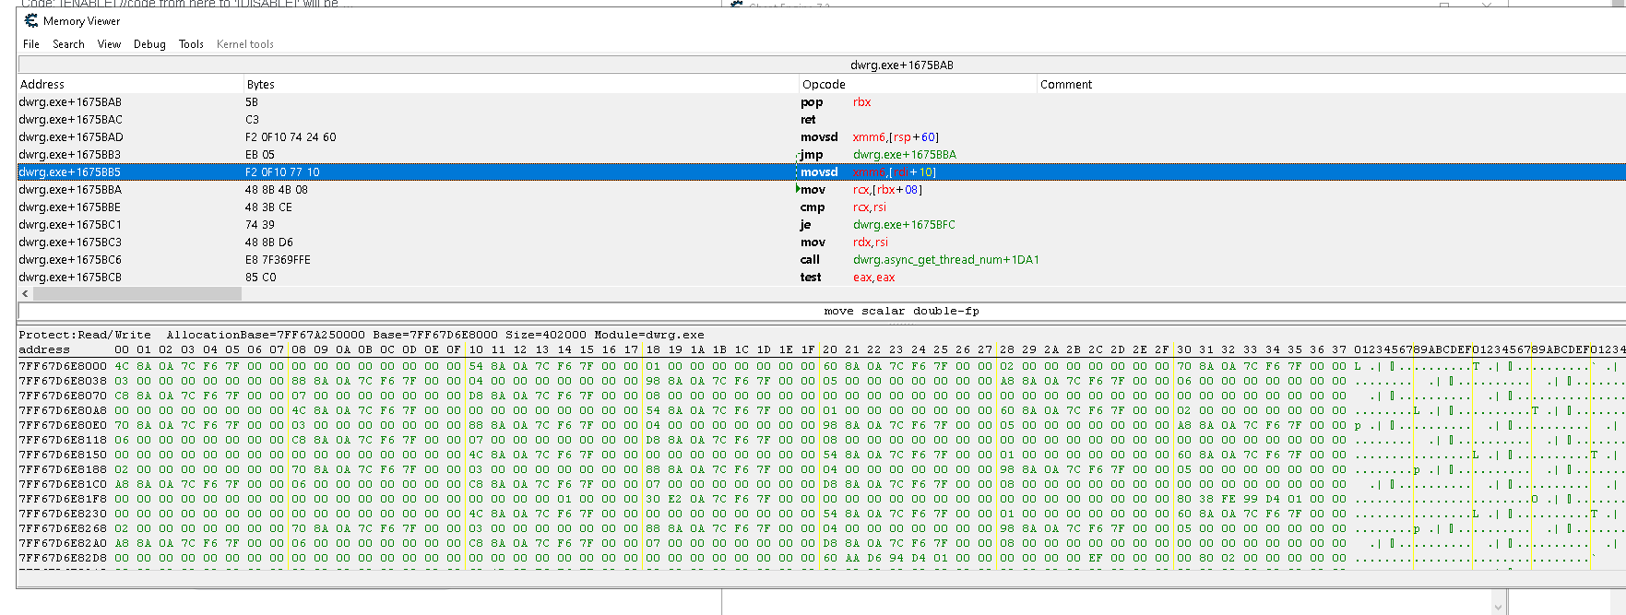Open the Kernel tools menu
This screenshot has width=1626, height=615.
click(244, 44)
